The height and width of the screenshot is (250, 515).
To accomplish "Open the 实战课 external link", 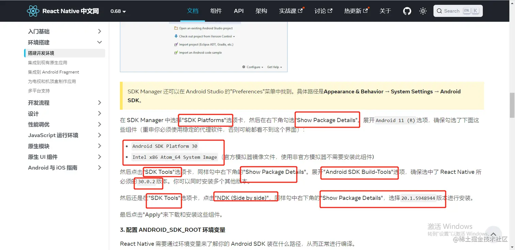I will pyautogui.click(x=291, y=11).
